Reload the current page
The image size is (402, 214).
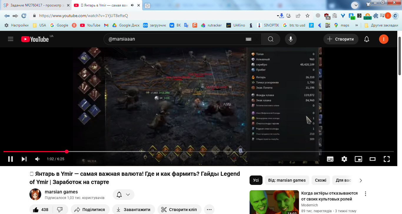24,16
